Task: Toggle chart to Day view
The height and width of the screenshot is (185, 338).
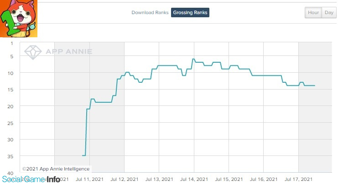Action: coord(329,12)
